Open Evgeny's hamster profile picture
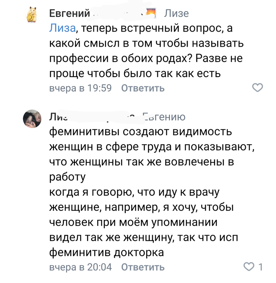This screenshot has height=283, width=276. [34, 15]
